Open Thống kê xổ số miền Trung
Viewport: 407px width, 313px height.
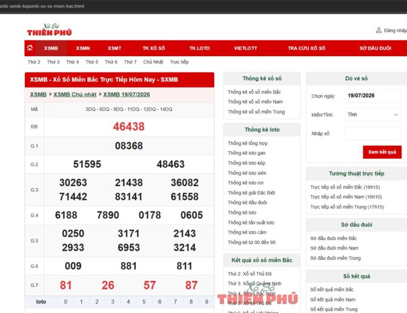coord(256,112)
